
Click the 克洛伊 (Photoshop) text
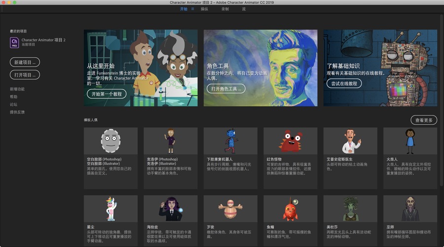click(x=162, y=159)
